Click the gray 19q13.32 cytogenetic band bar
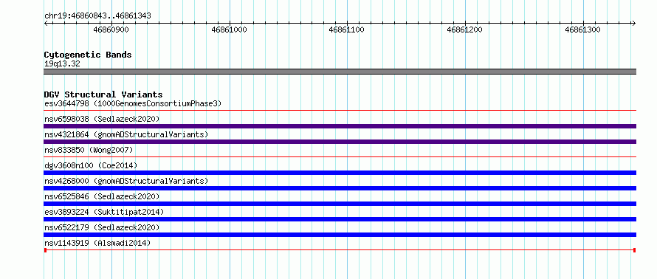 [340, 72]
